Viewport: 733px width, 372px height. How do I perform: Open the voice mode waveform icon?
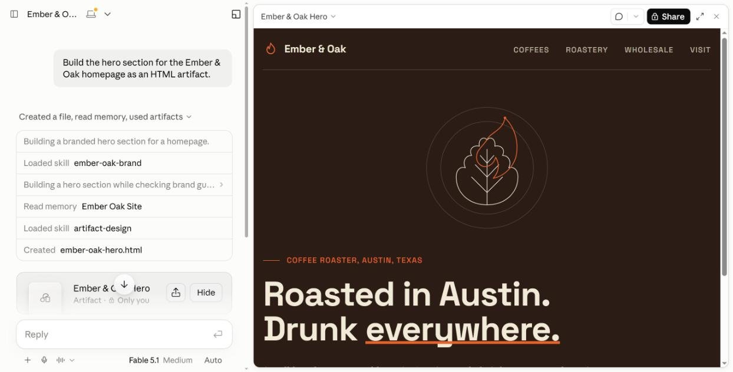click(61, 360)
